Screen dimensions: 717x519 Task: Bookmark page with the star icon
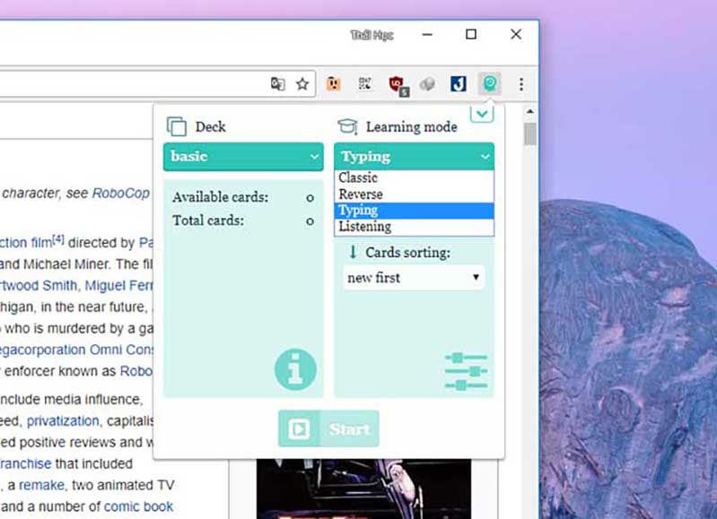pyautogui.click(x=302, y=83)
